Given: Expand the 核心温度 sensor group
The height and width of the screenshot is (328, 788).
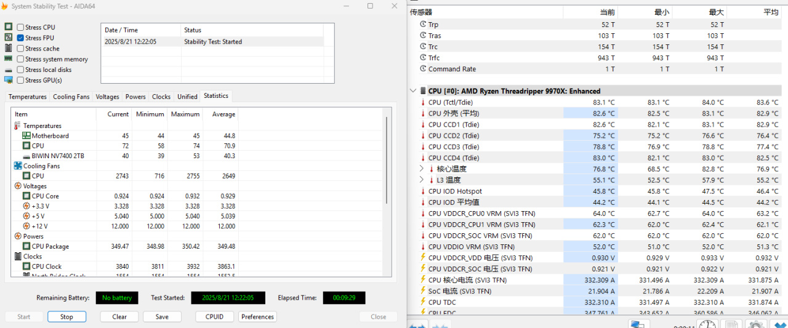Looking at the screenshot, I should click(x=421, y=169).
